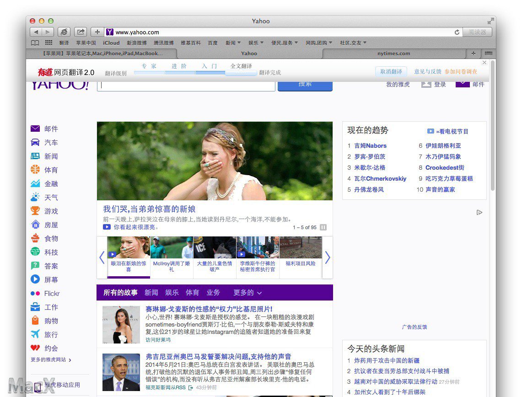The width and height of the screenshot is (522, 397).
Task: Switch to the nytimes.com tab
Action: (393, 54)
